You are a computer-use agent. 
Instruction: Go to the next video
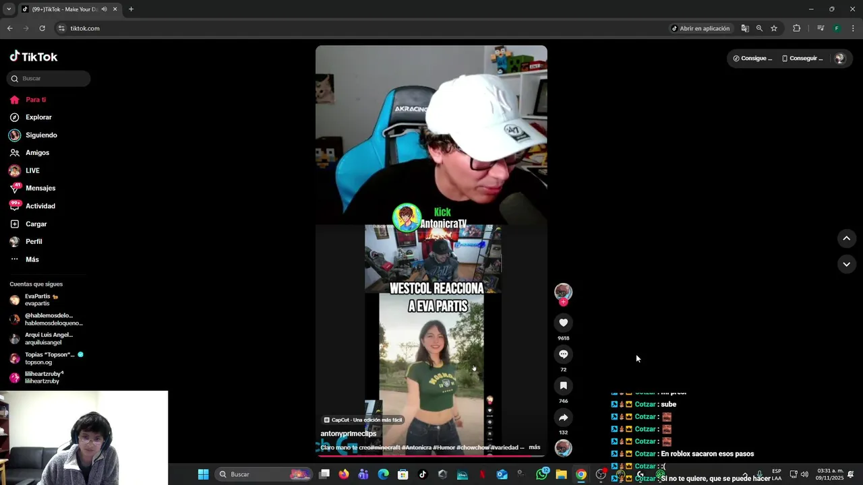(x=847, y=264)
